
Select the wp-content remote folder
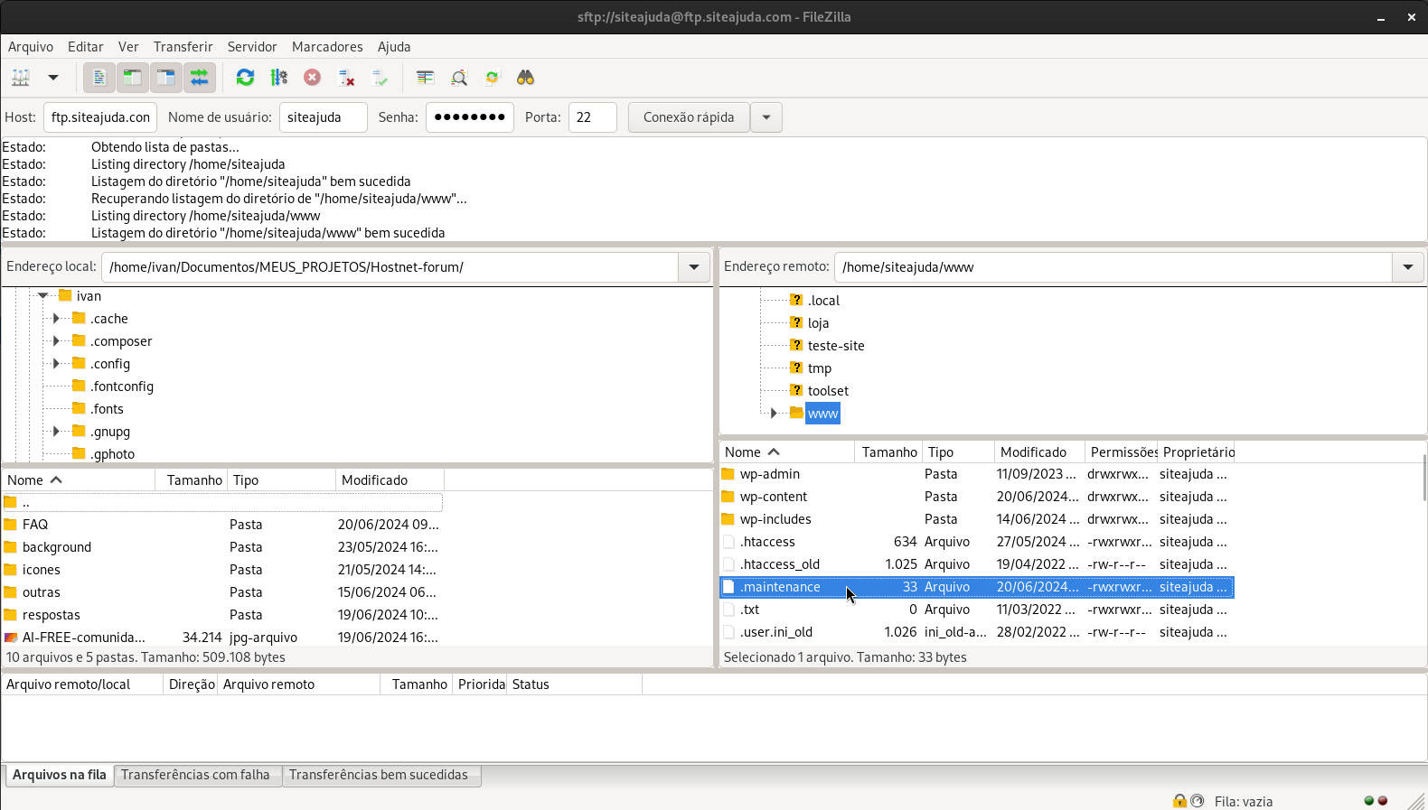(977, 497)
